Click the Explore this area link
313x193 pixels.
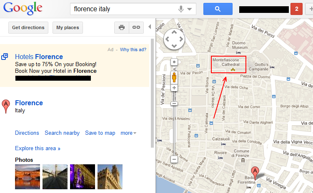click(38, 148)
